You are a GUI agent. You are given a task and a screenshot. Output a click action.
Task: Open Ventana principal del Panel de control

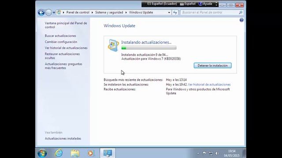pyautogui.click(x=66, y=25)
